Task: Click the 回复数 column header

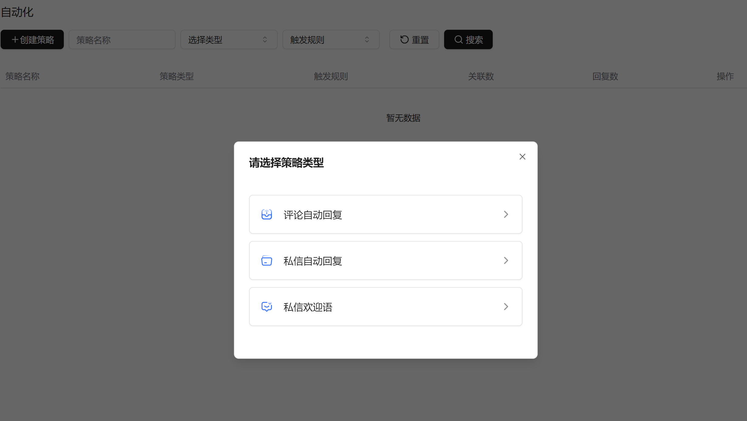Action: [x=605, y=76]
